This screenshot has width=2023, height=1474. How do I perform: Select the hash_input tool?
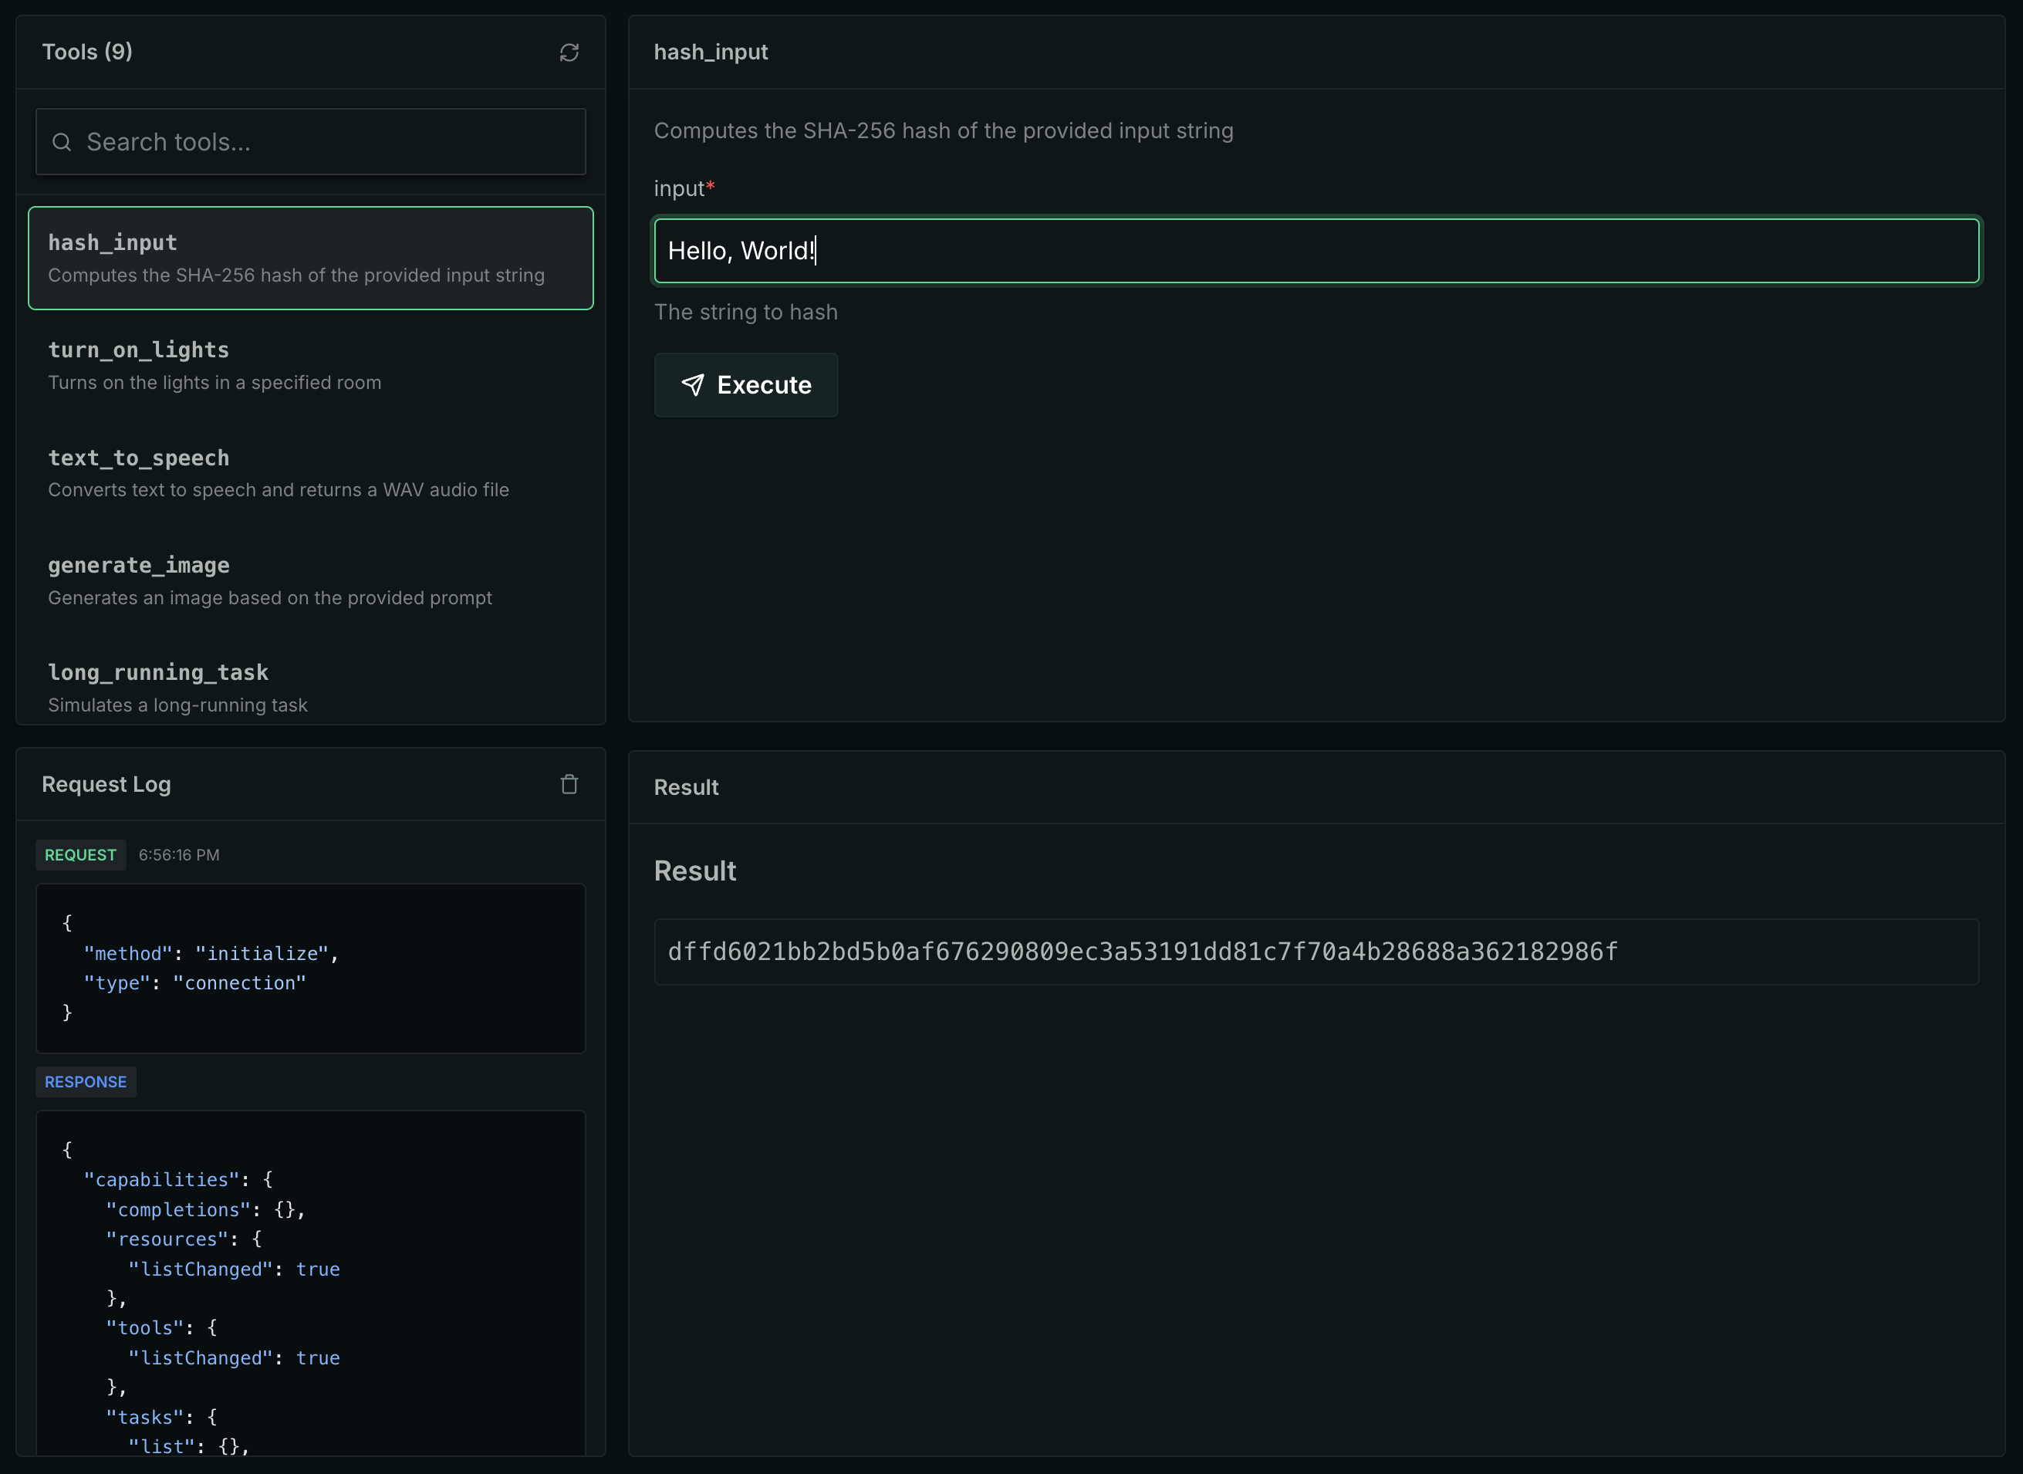[310, 258]
